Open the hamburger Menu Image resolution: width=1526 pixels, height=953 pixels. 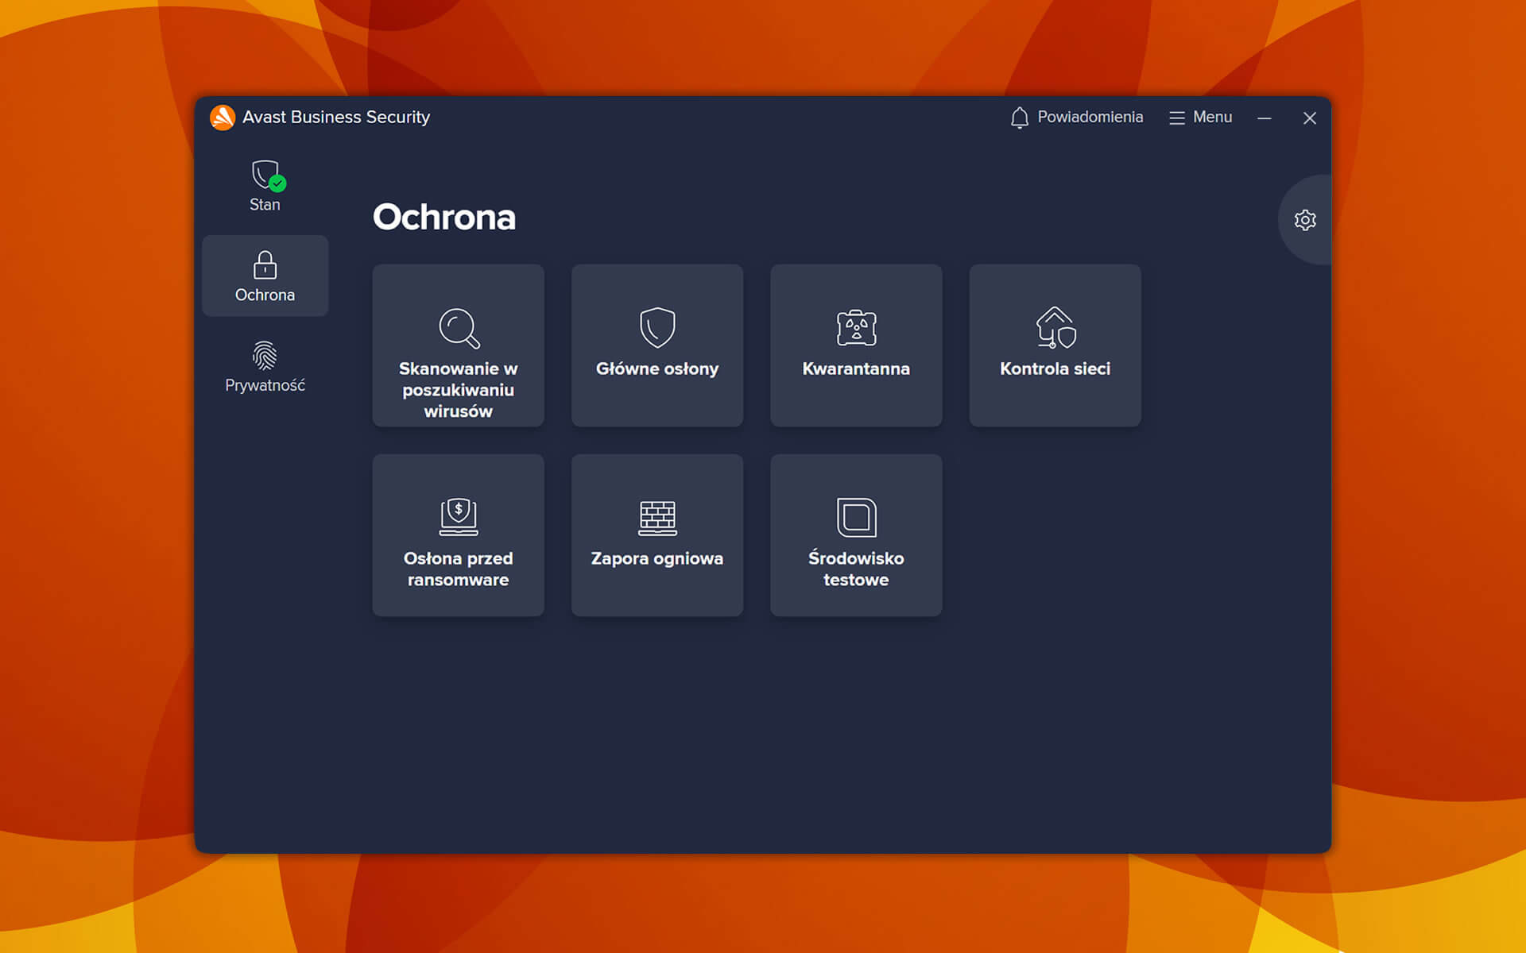coord(1200,118)
